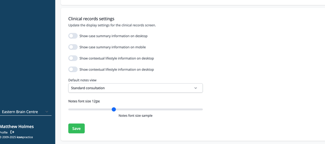Enable case summary information on desktop toggle

click(x=73, y=36)
